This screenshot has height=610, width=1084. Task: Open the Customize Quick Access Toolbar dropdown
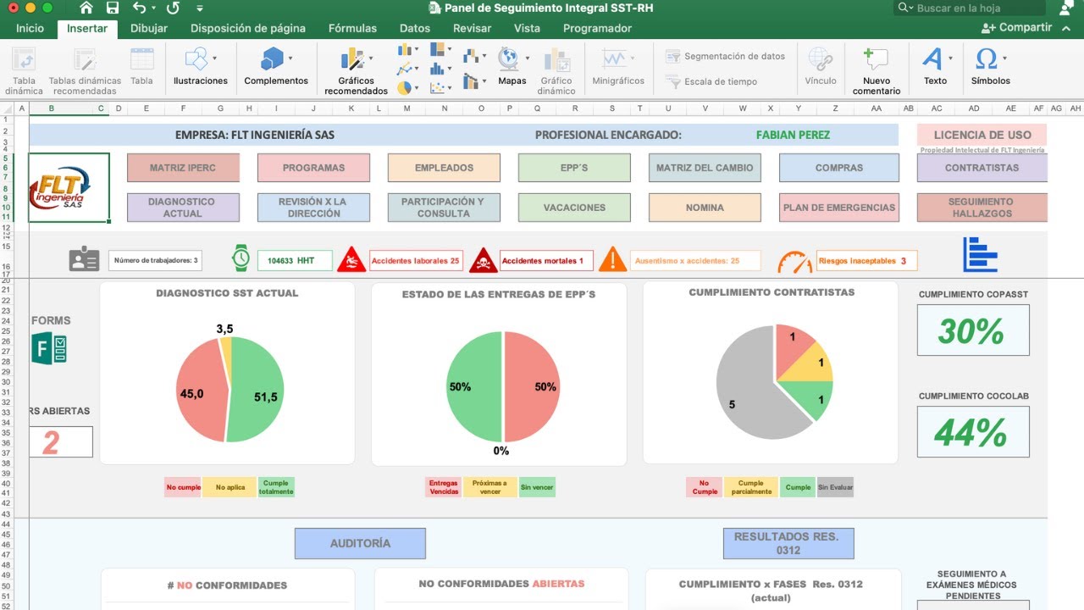tap(200, 8)
